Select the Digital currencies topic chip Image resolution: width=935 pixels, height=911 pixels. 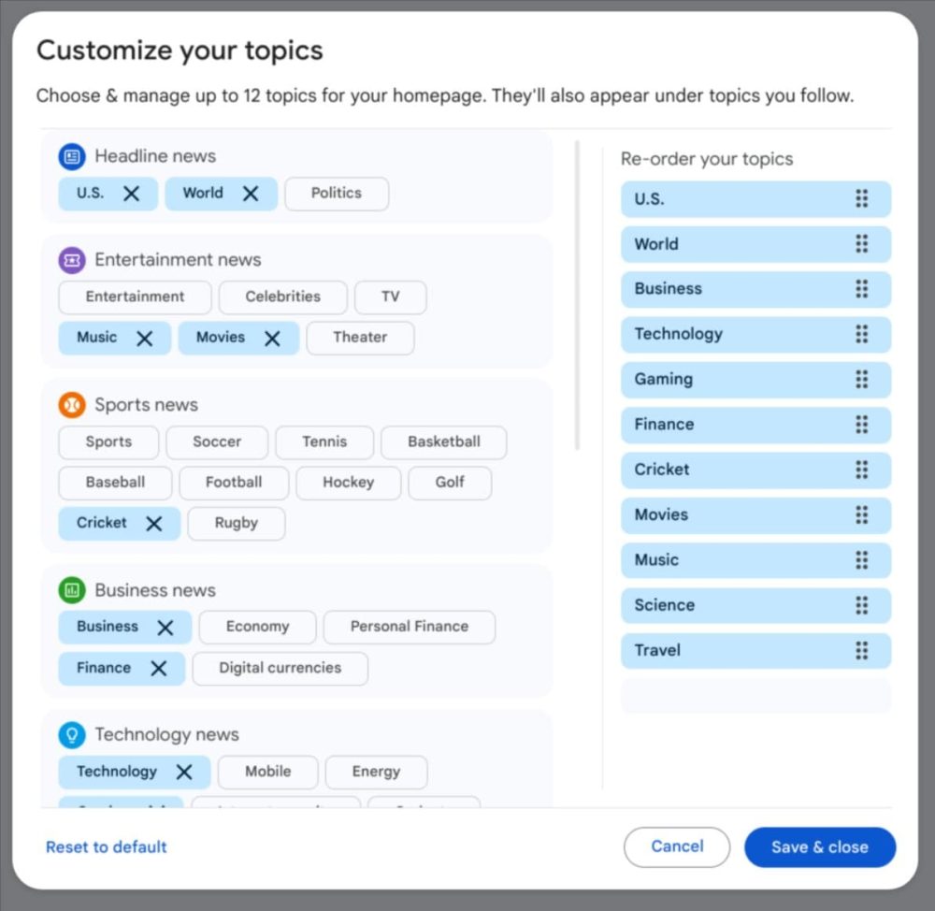[280, 669]
